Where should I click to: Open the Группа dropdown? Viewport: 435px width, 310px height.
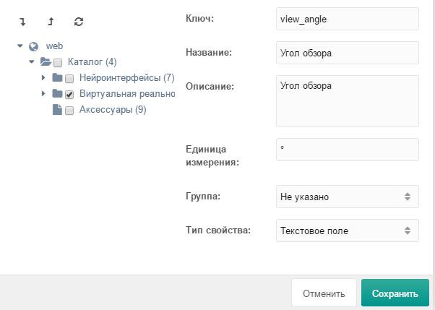tap(347, 196)
